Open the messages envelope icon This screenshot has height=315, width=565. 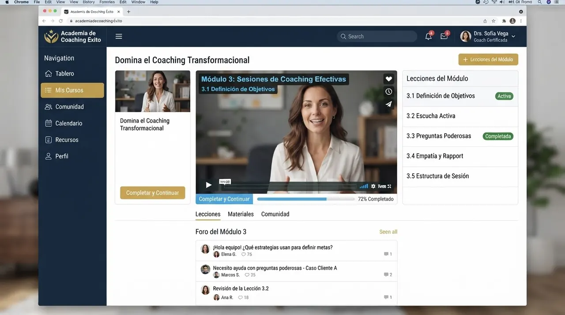(444, 36)
